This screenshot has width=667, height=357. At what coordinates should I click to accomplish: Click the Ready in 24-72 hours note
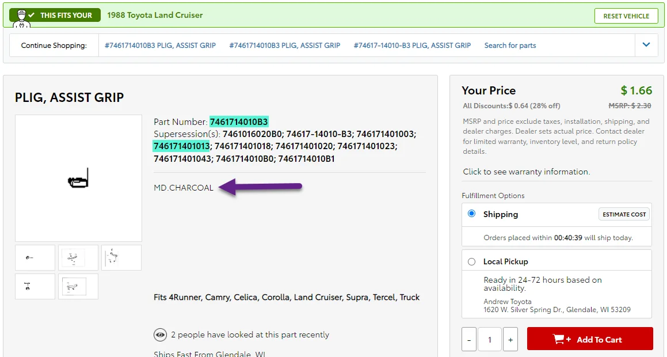coord(543,284)
